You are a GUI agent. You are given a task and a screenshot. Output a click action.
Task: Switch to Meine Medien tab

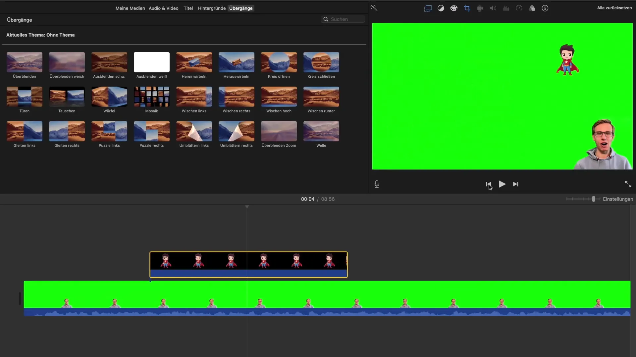click(130, 8)
